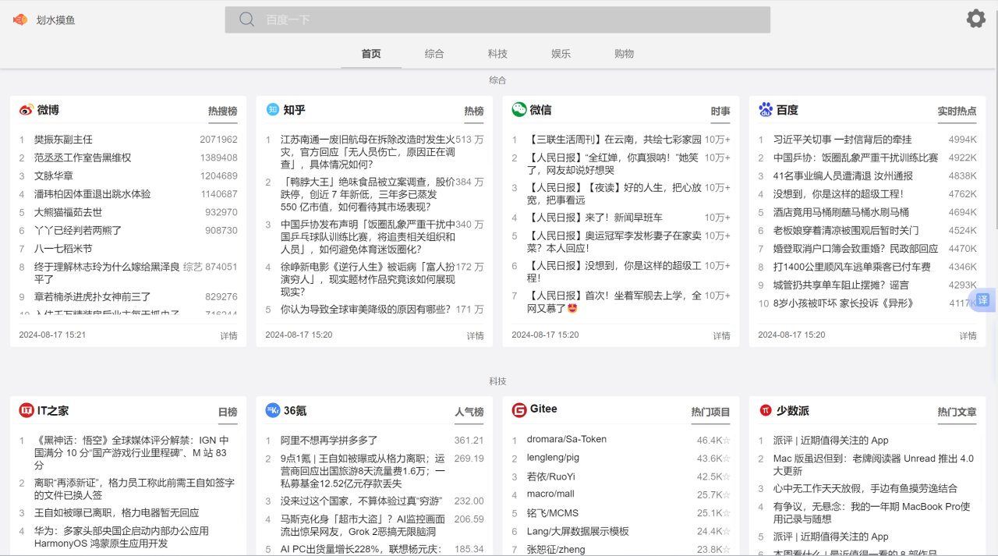
Task: Open 微信 article about 全红婵
Action: pos(614,164)
